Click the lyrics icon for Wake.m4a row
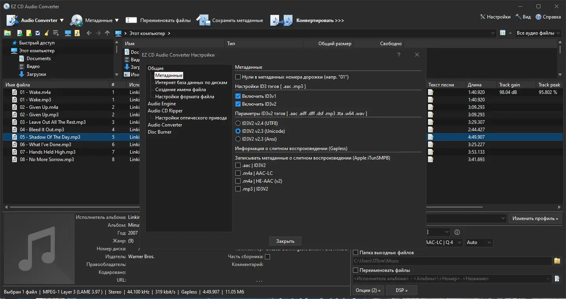This screenshot has width=566, height=299. pos(431,92)
